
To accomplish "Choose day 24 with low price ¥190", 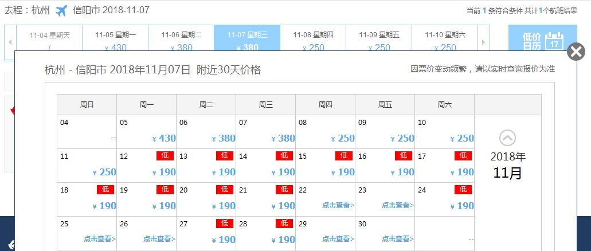I will (444, 199).
